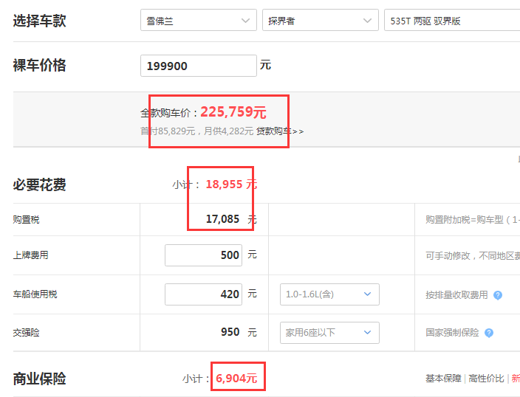This screenshot has width=520, height=397.
Task: Expand the 家用6座以下 seat dropdown
Action: [x=329, y=333]
